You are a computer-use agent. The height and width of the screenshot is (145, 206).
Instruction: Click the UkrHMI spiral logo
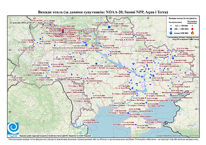13,128
